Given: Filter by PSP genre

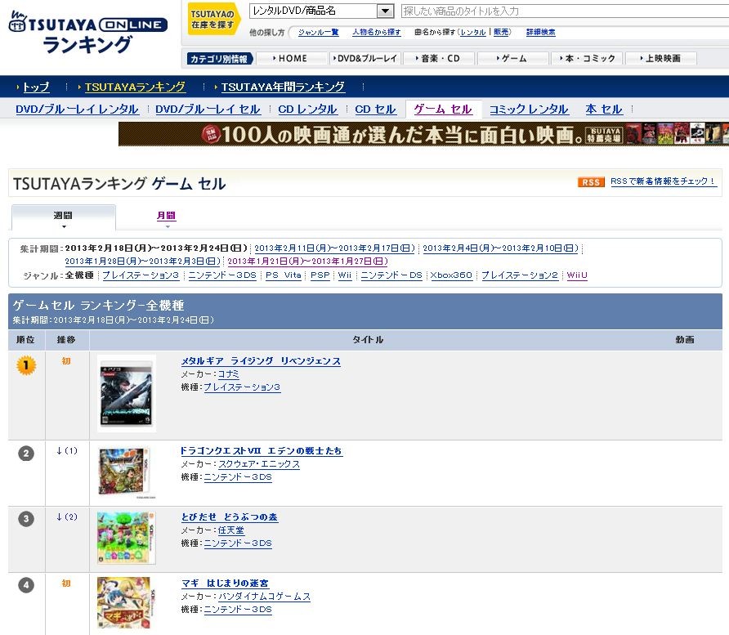Looking at the screenshot, I should click(320, 275).
